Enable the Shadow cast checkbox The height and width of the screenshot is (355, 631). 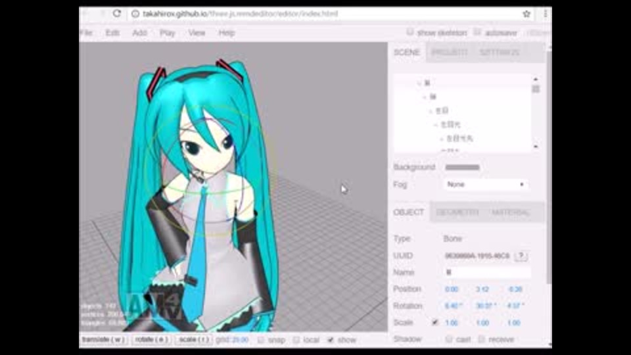449,339
